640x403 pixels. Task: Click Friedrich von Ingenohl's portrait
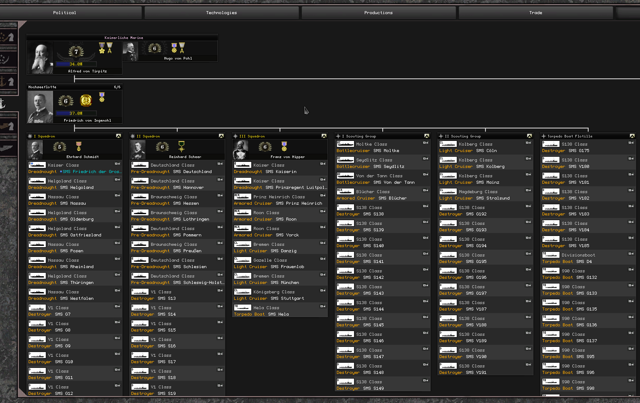(40, 107)
